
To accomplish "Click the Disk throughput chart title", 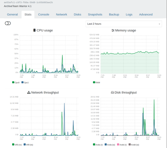I will click(x=125, y=93).
